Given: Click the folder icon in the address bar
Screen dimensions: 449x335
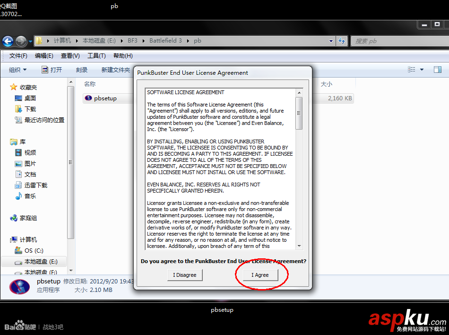Looking at the screenshot, I should [x=39, y=41].
